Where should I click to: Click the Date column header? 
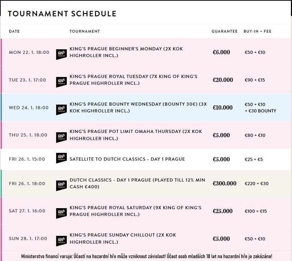[14, 31]
